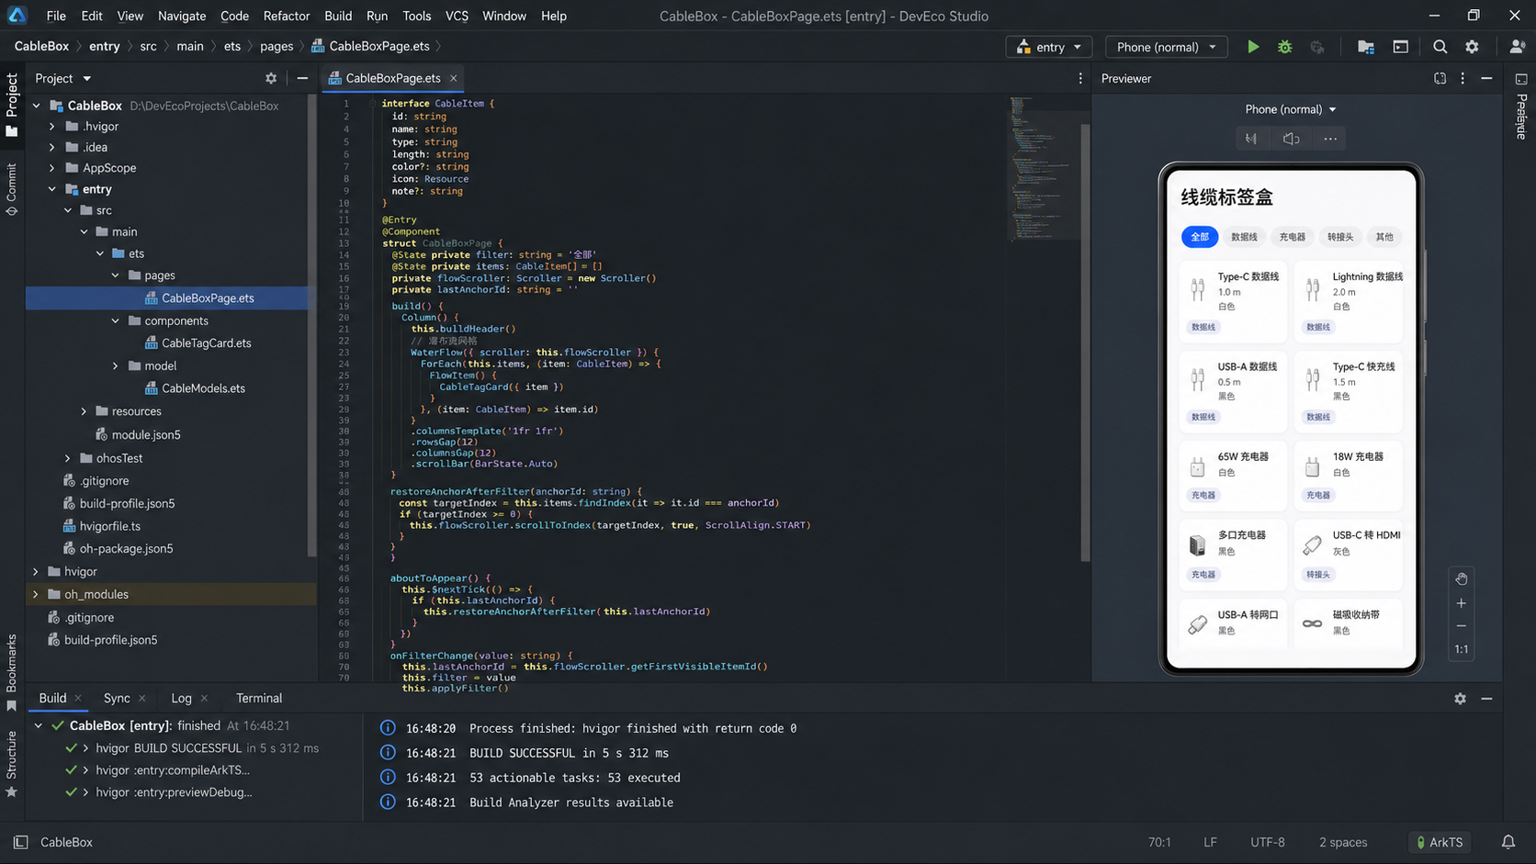
Task: Open module.json5 in project tree
Action: click(145, 434)
